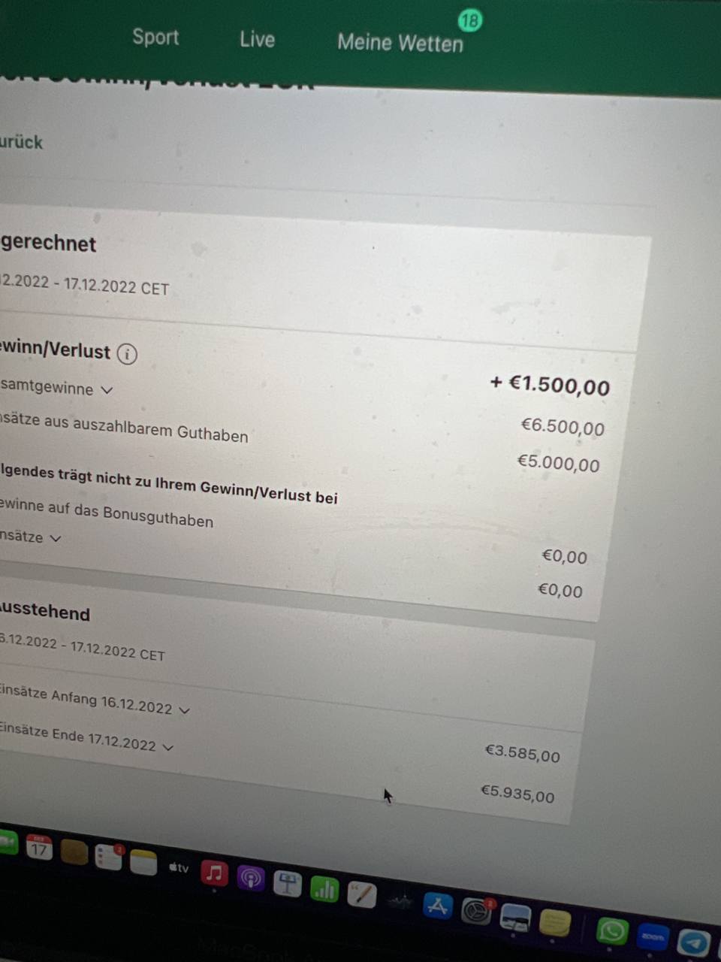Open the App Store dock icon
The height and width of the screenshot is (962, 721).
pyautogui.click(x=437, y=906)
